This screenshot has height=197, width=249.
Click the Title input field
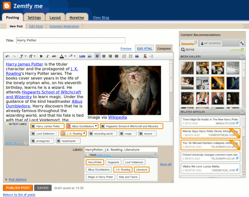coord(70,41)
